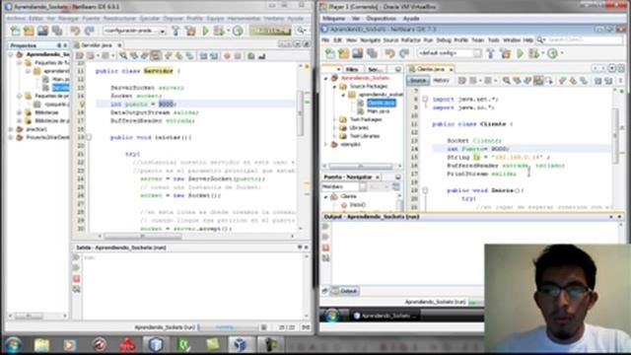This screenshot has width=631, height=355.
Task: Click Debug Project icon in VirtualBox NetBeans
Action: coord(533,53)
